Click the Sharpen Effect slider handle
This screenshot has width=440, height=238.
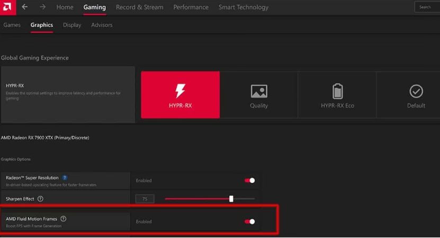point(231,199)
